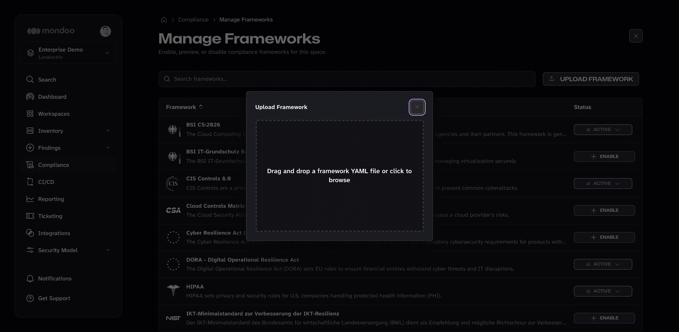Click the Ticketing ticket icon
Image resolution: width=679 pixels, height=332 pixels.
(x=30, y=216)
